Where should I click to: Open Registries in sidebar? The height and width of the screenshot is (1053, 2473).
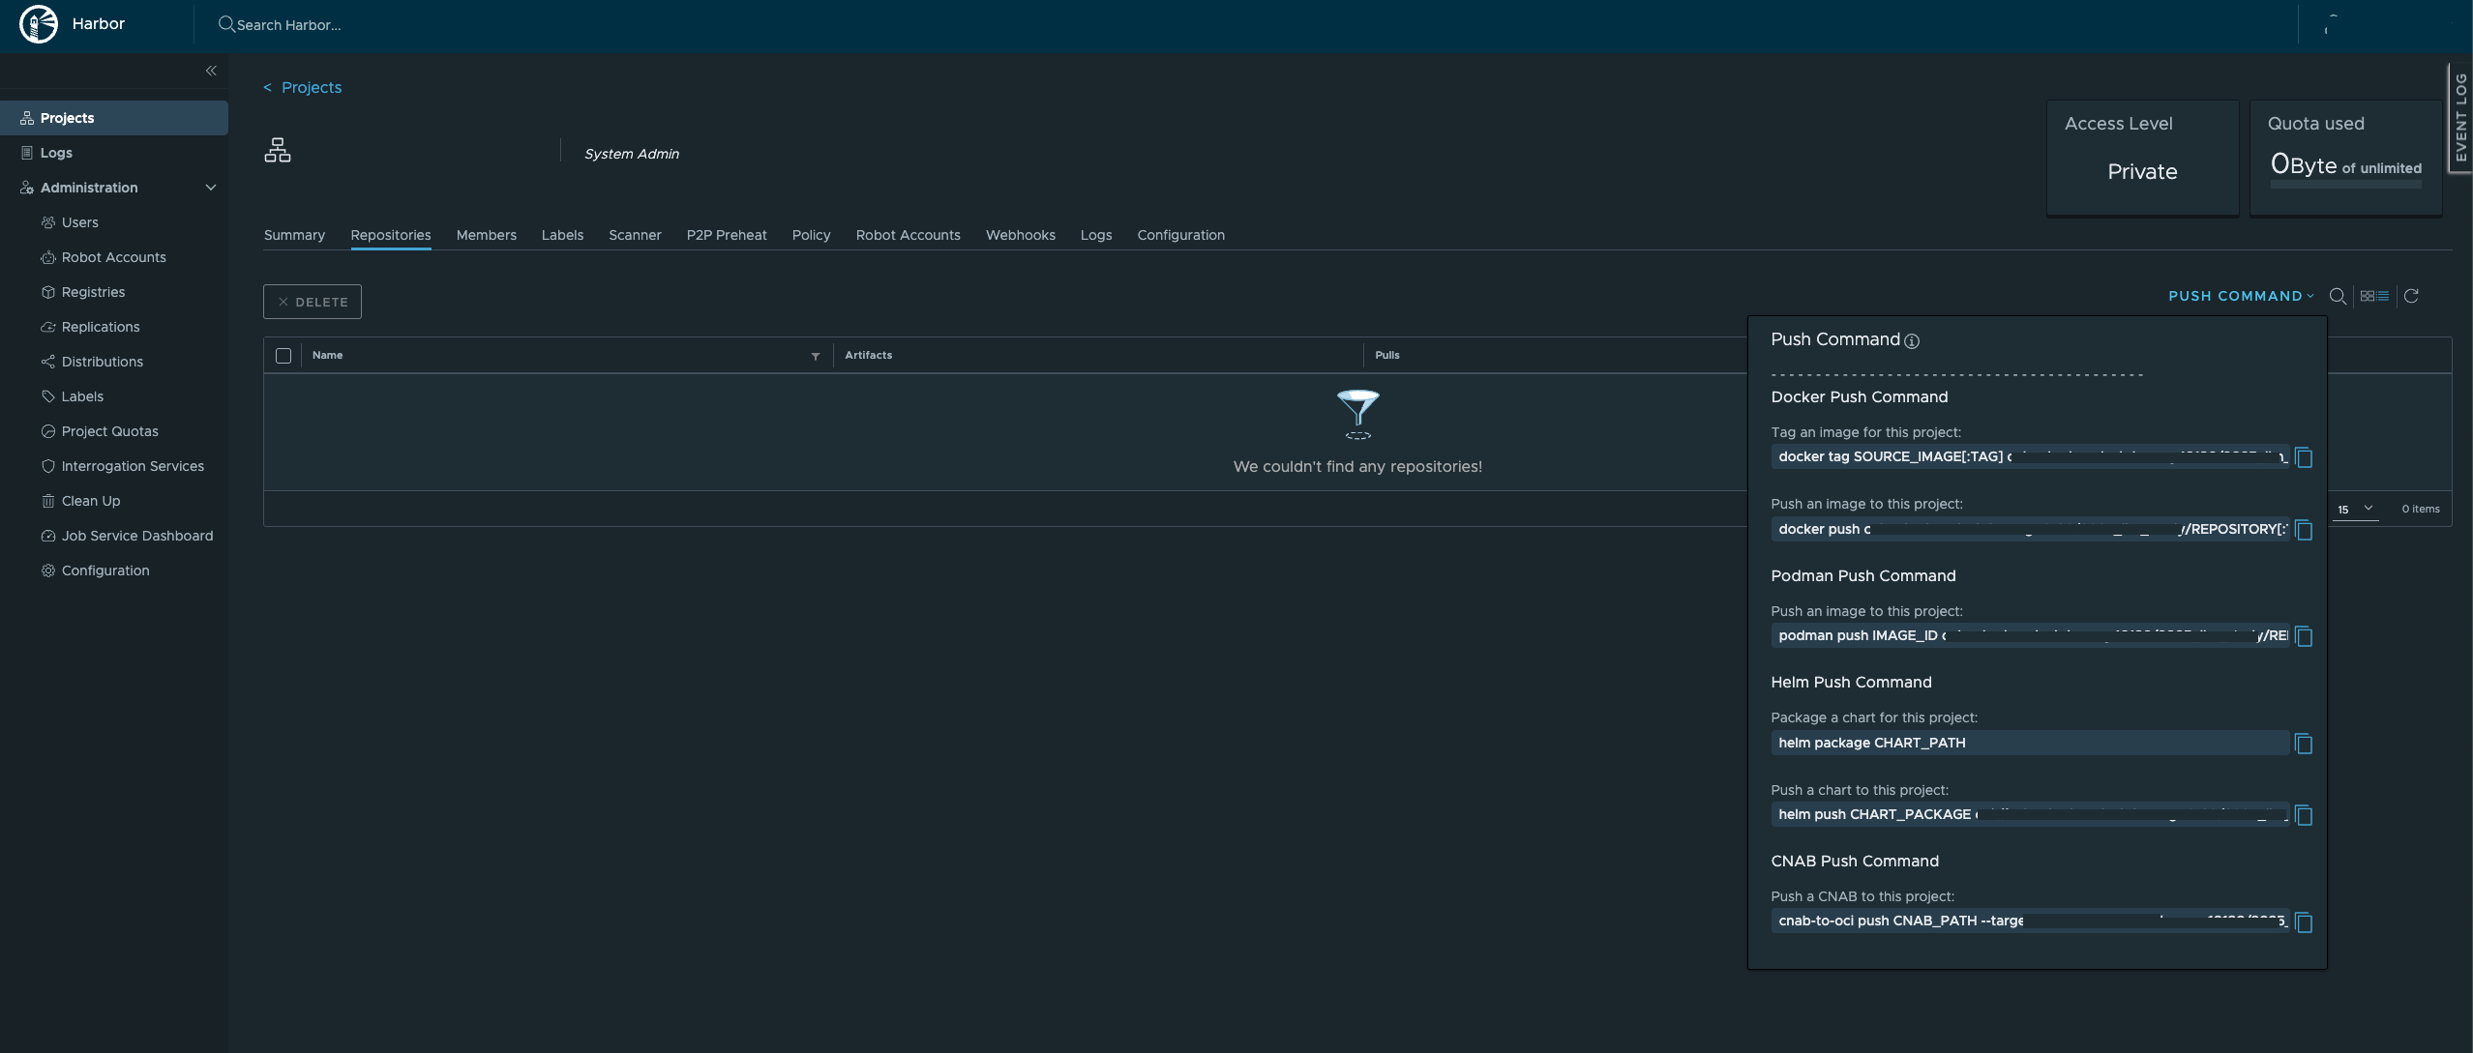tap(93, 292)
